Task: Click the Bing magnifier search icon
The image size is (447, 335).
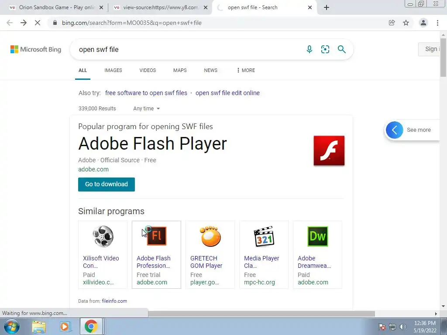Action: 341,49
